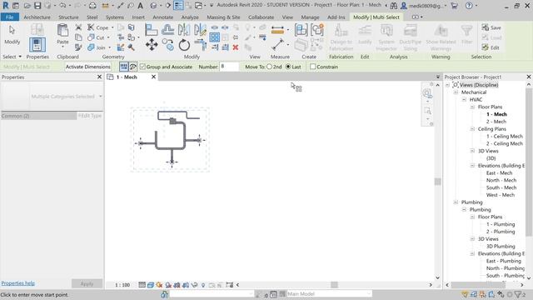Click the Print icon in Quick Access toolbar

(92, 6)
